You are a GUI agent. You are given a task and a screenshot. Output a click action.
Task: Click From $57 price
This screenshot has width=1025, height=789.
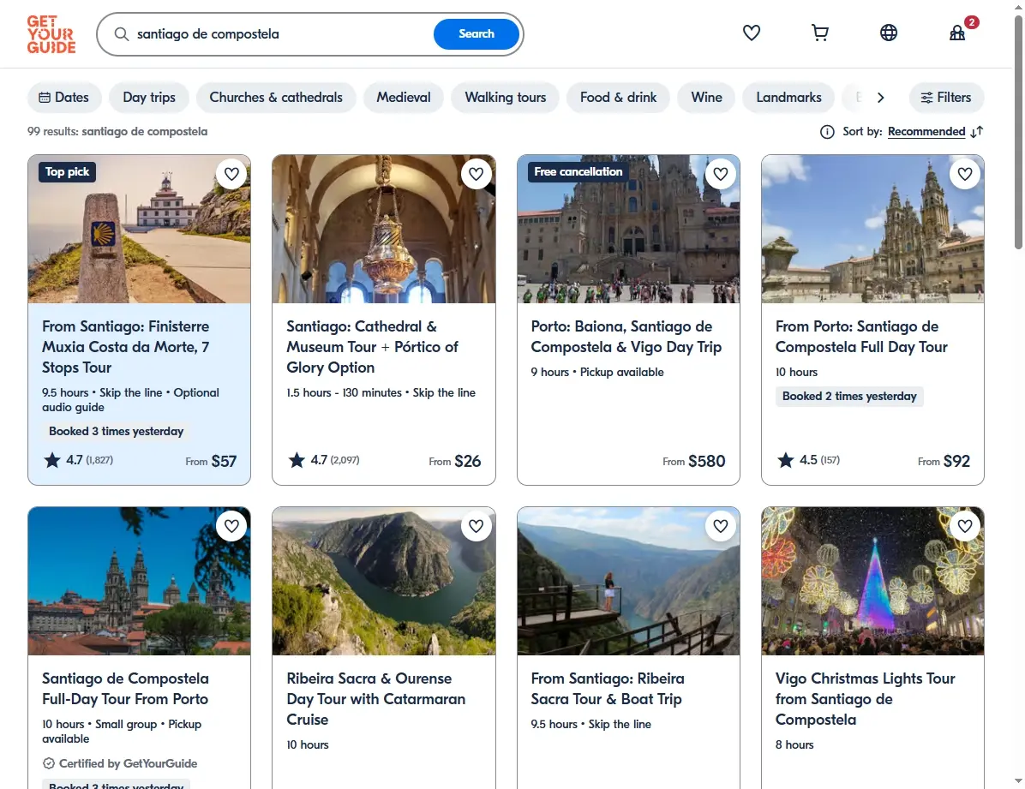point(211,461)
